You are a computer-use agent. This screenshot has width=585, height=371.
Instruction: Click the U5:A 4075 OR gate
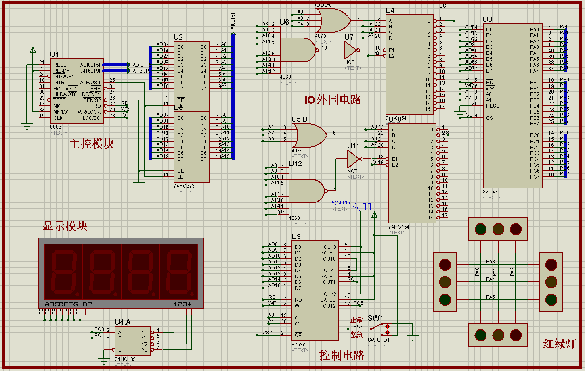[333, 21]
